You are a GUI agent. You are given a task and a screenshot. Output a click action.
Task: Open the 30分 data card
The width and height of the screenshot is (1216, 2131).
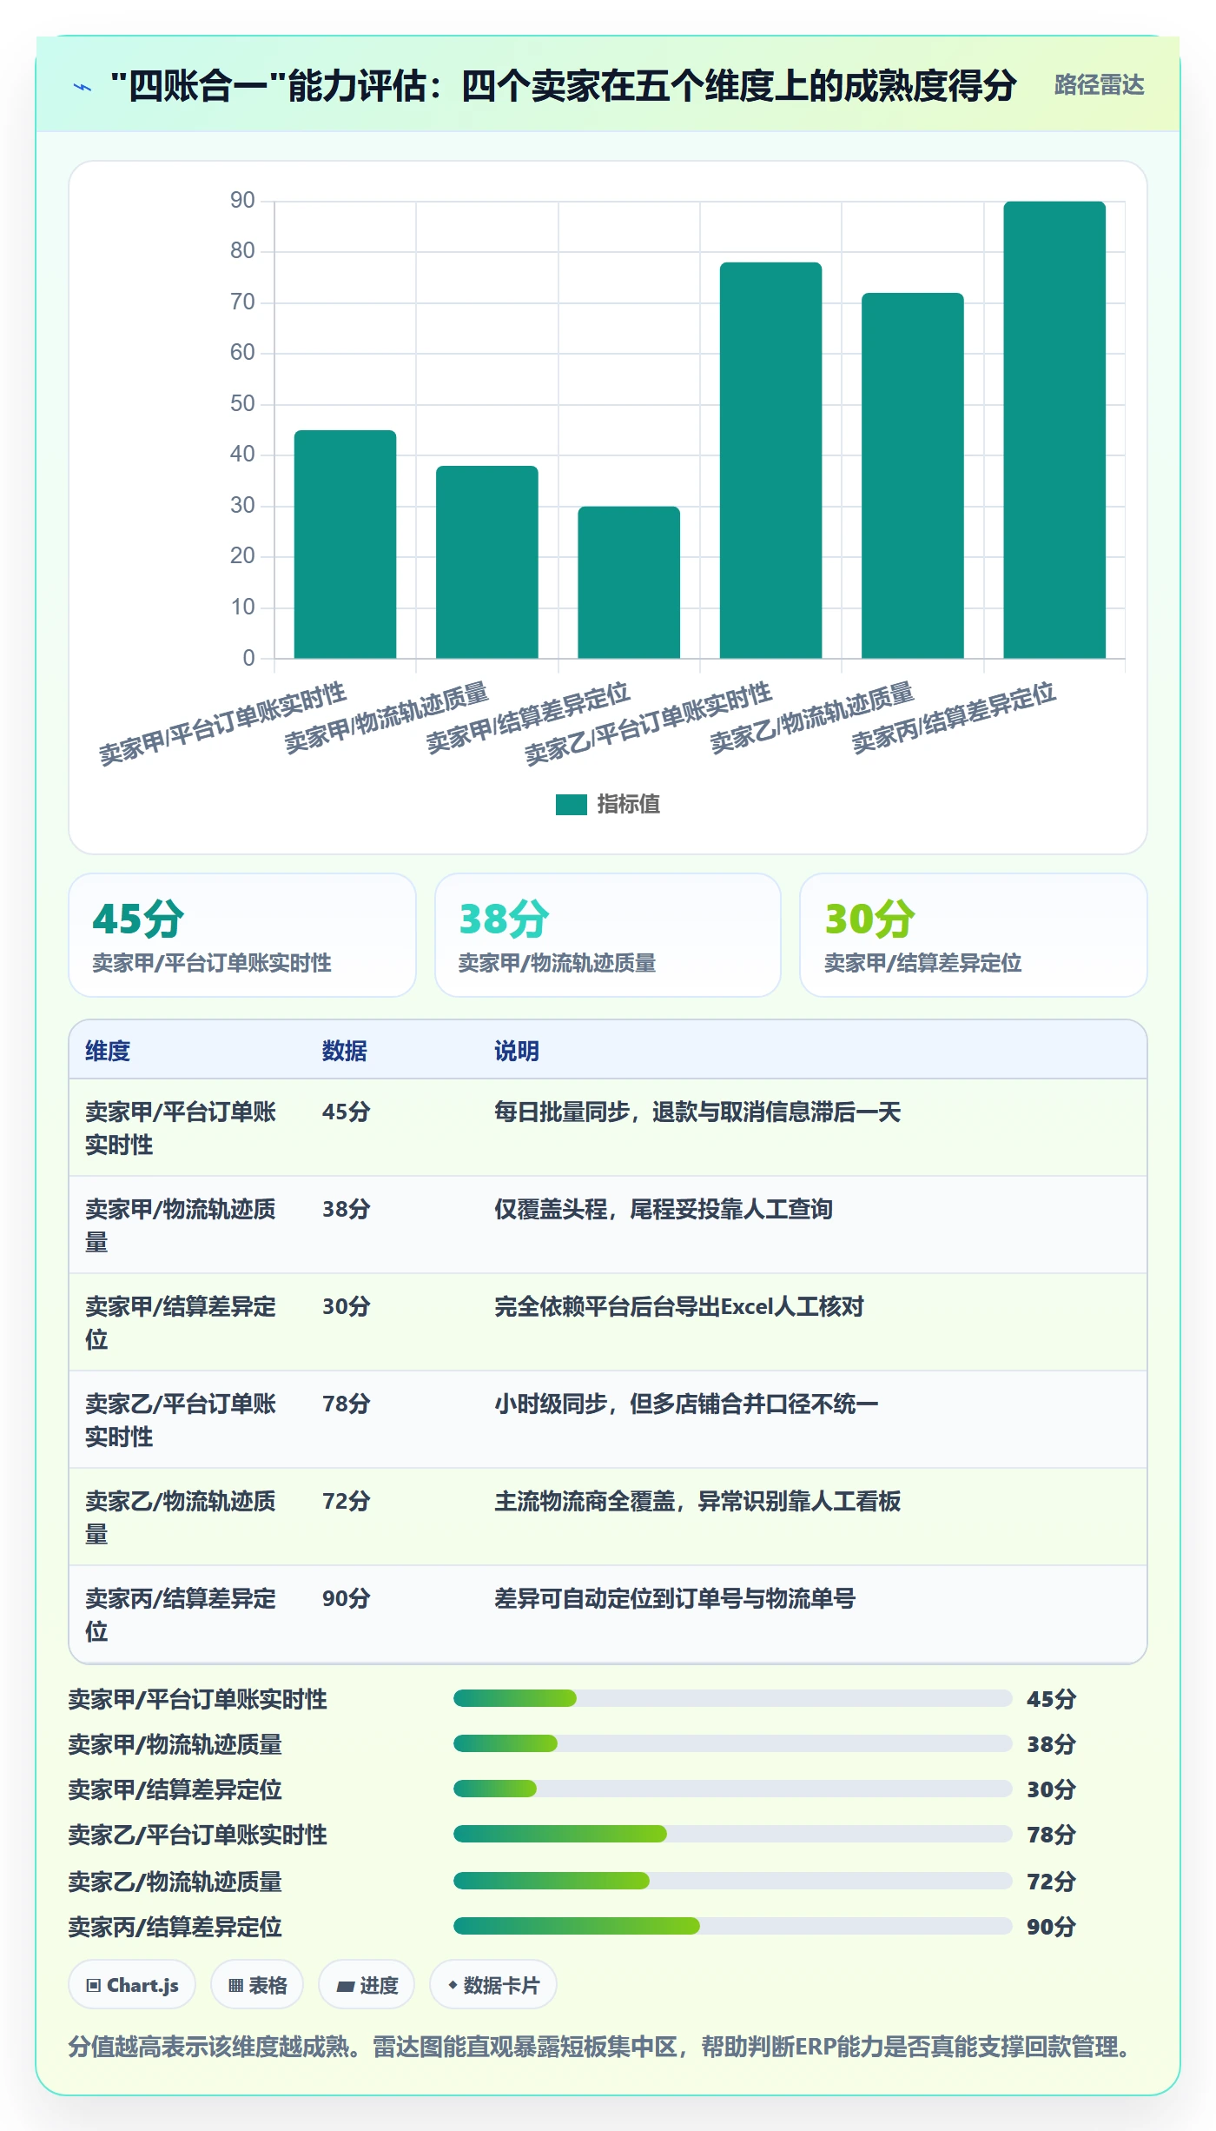(974, 935)
